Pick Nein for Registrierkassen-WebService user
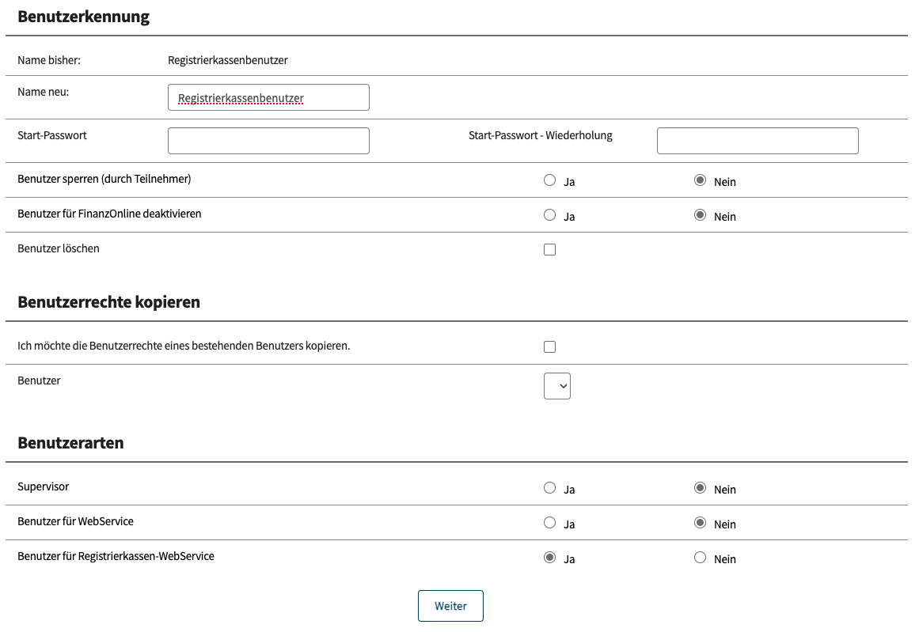The width and height of the screenshot is (919, 632). [700, 558]
